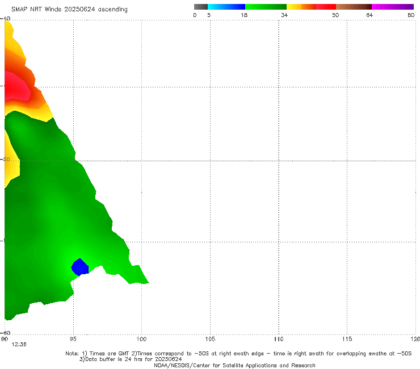Viewport: 420px width, 369px height.
Task: Click the gray 0-5 segment of color bar
Action: point(200,7)
